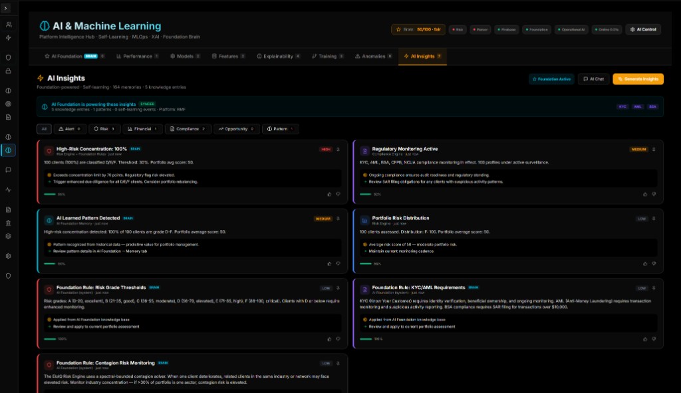Screen dimensions: 681x393
Task: Click the activity pulse sidebar icon
Action: click(9, 190)
